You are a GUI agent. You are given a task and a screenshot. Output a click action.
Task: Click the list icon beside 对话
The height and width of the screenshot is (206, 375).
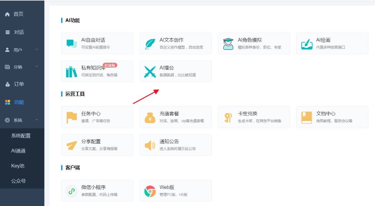(8, 32)
